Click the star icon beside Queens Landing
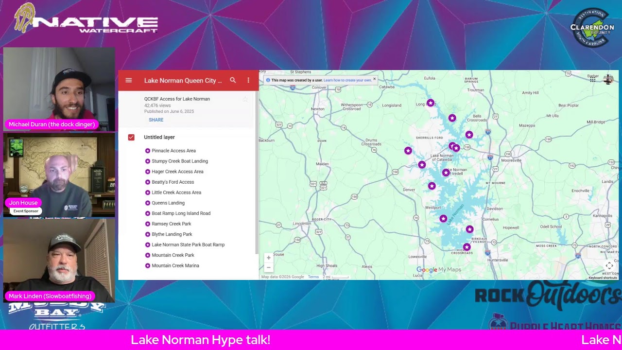622x350 pixels. click(148, 203)
